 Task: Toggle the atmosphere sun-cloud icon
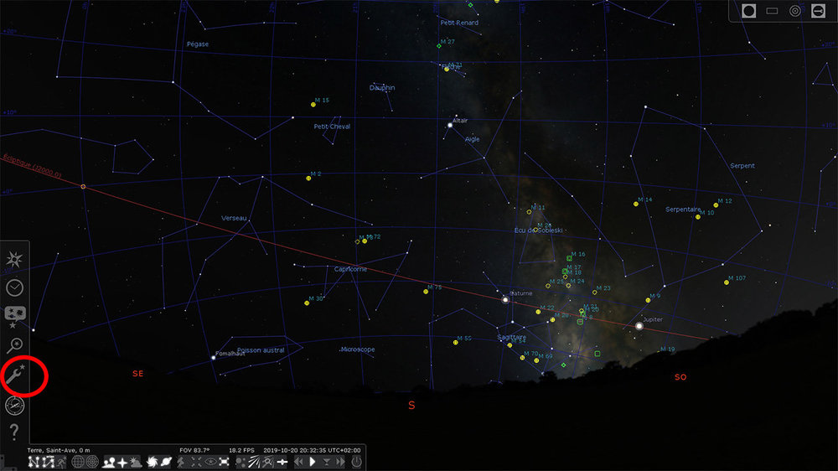(136, 462)
